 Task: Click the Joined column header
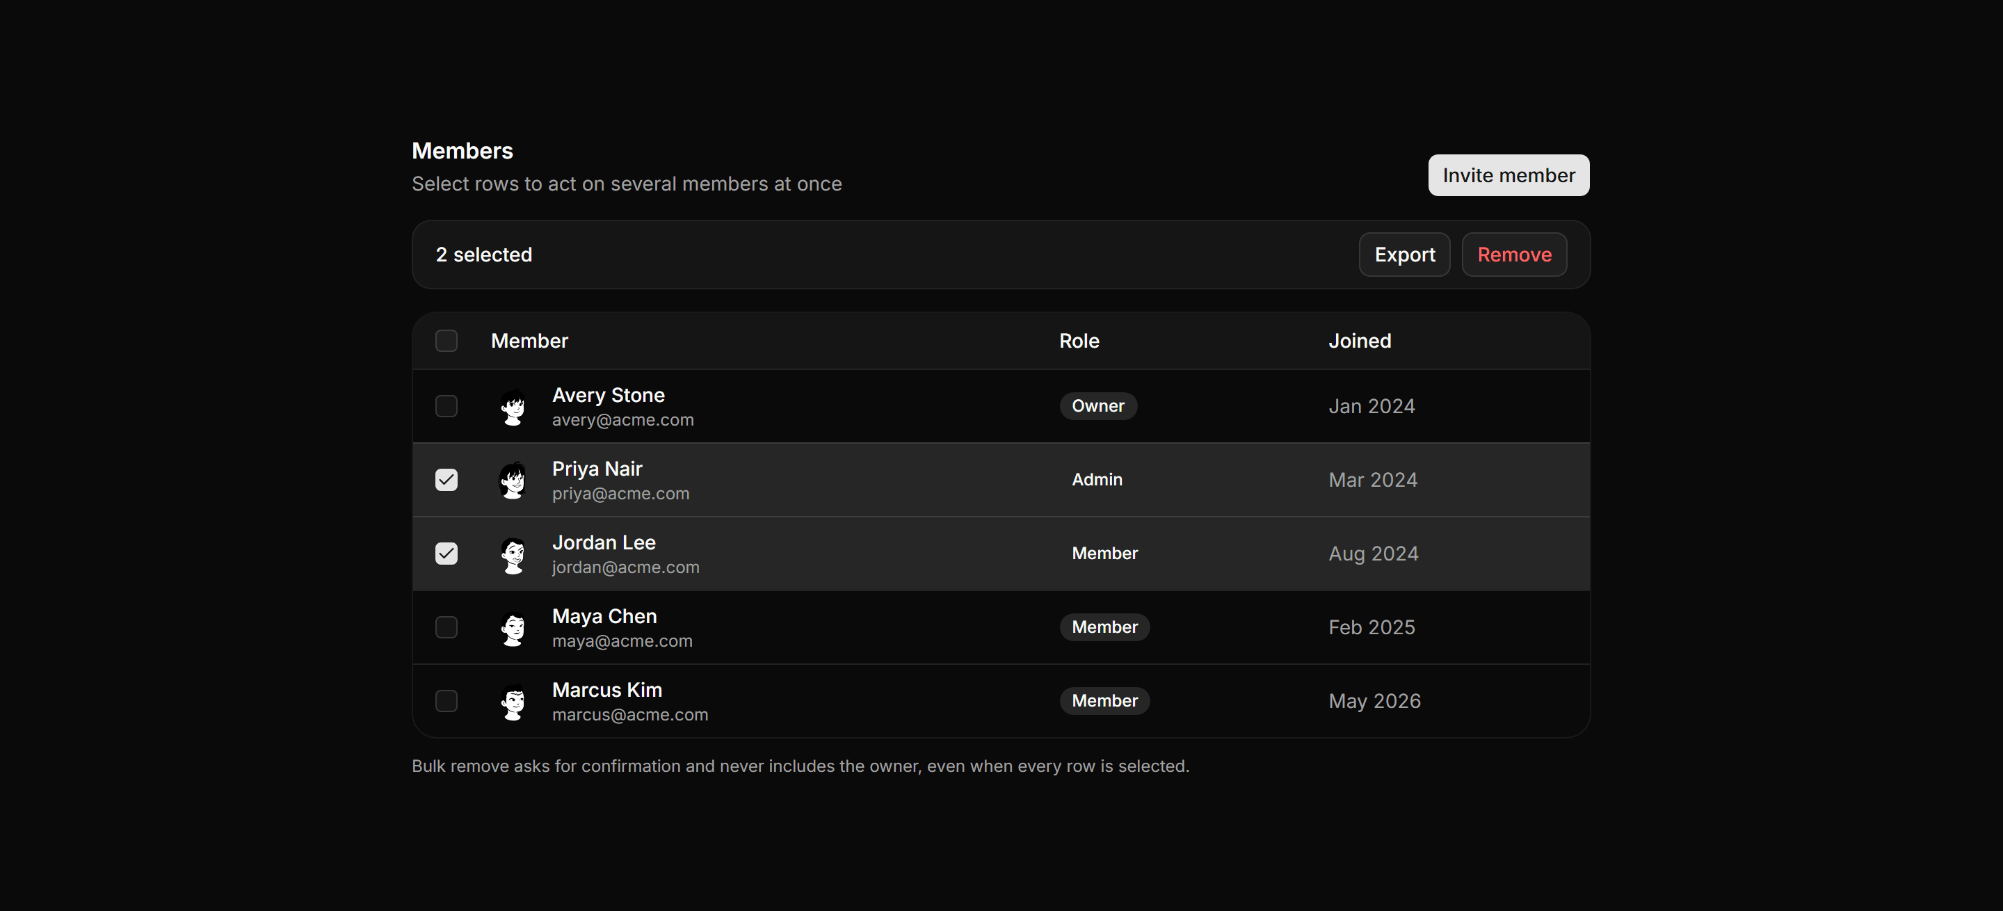1359,341
